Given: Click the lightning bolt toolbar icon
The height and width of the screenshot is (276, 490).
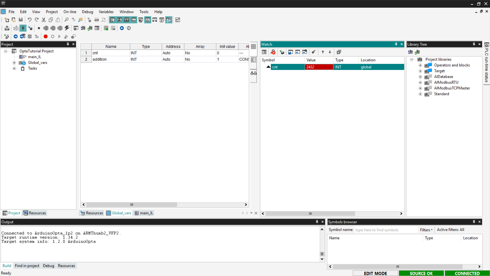Looking at the screenshot, I should click(67, 28).
